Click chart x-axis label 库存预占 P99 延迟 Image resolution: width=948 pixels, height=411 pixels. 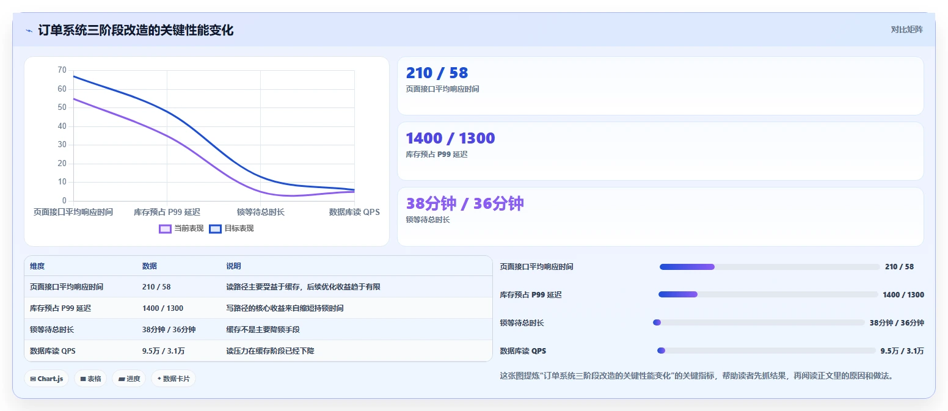tap(167, 212)
